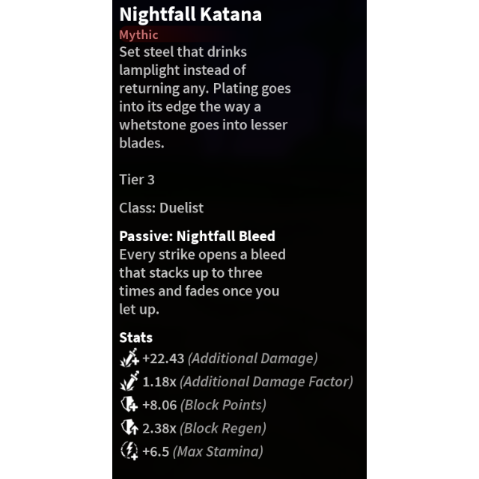Viewport: 479px width, 479px height.
Task: Click the Block Points shield icon
Action: [129, 404]
